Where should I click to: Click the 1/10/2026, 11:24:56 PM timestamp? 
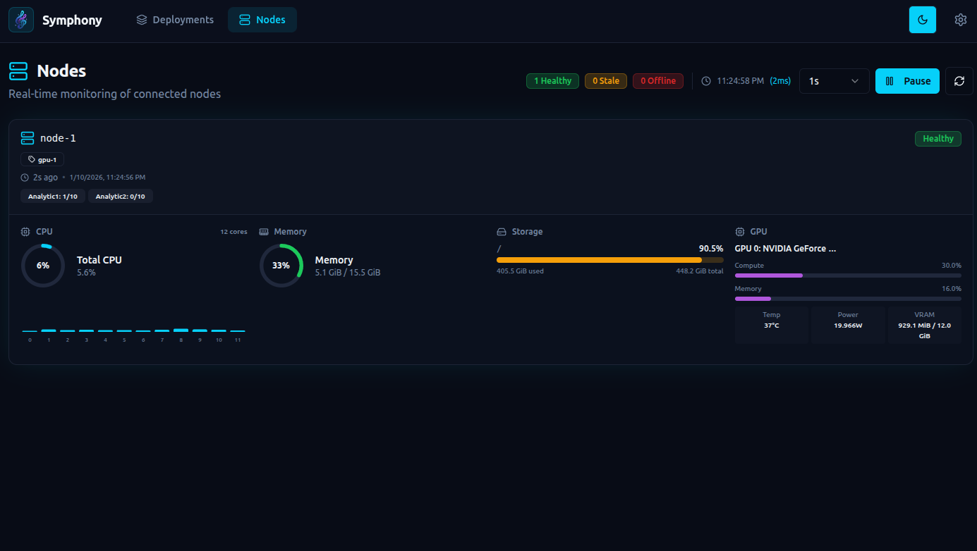point(107,178)
